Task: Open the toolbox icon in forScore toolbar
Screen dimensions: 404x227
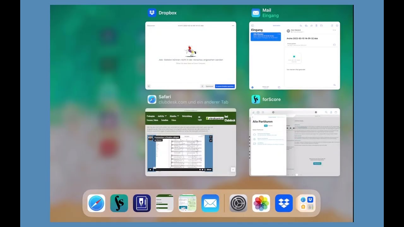Action: tap(336, 112)
